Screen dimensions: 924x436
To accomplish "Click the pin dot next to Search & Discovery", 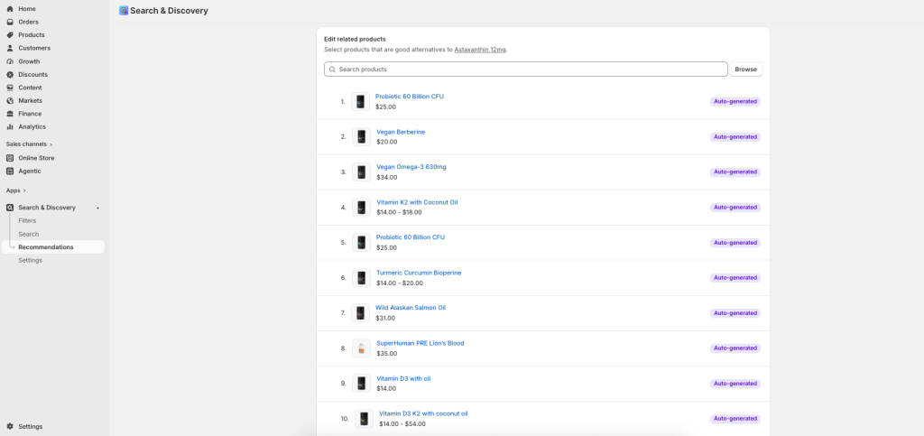I will [97, 208].
